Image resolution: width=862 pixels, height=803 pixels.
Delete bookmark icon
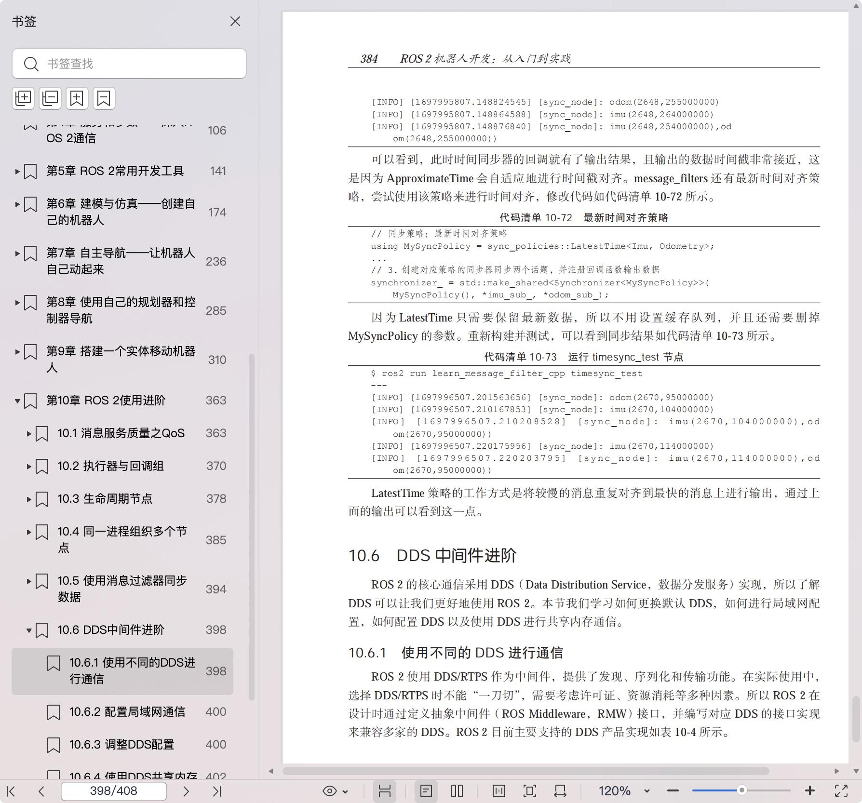(x=104, y=98)
